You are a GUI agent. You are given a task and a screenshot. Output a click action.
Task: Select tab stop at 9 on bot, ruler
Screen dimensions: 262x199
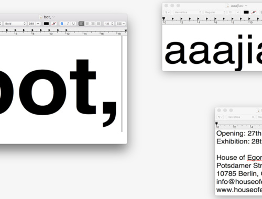[41, 30]
